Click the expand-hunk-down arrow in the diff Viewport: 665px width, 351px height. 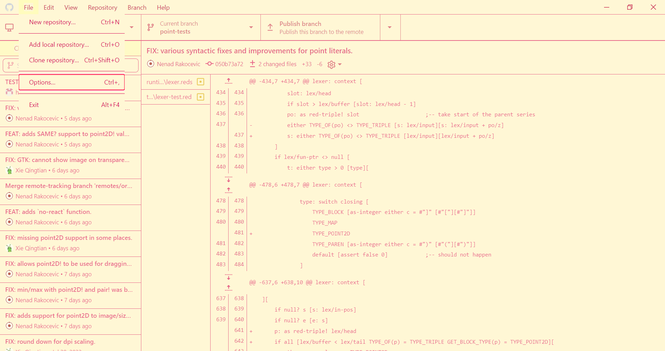tap(229, 179)
